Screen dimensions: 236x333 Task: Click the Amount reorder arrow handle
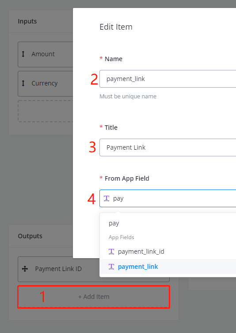coord(23,54)
